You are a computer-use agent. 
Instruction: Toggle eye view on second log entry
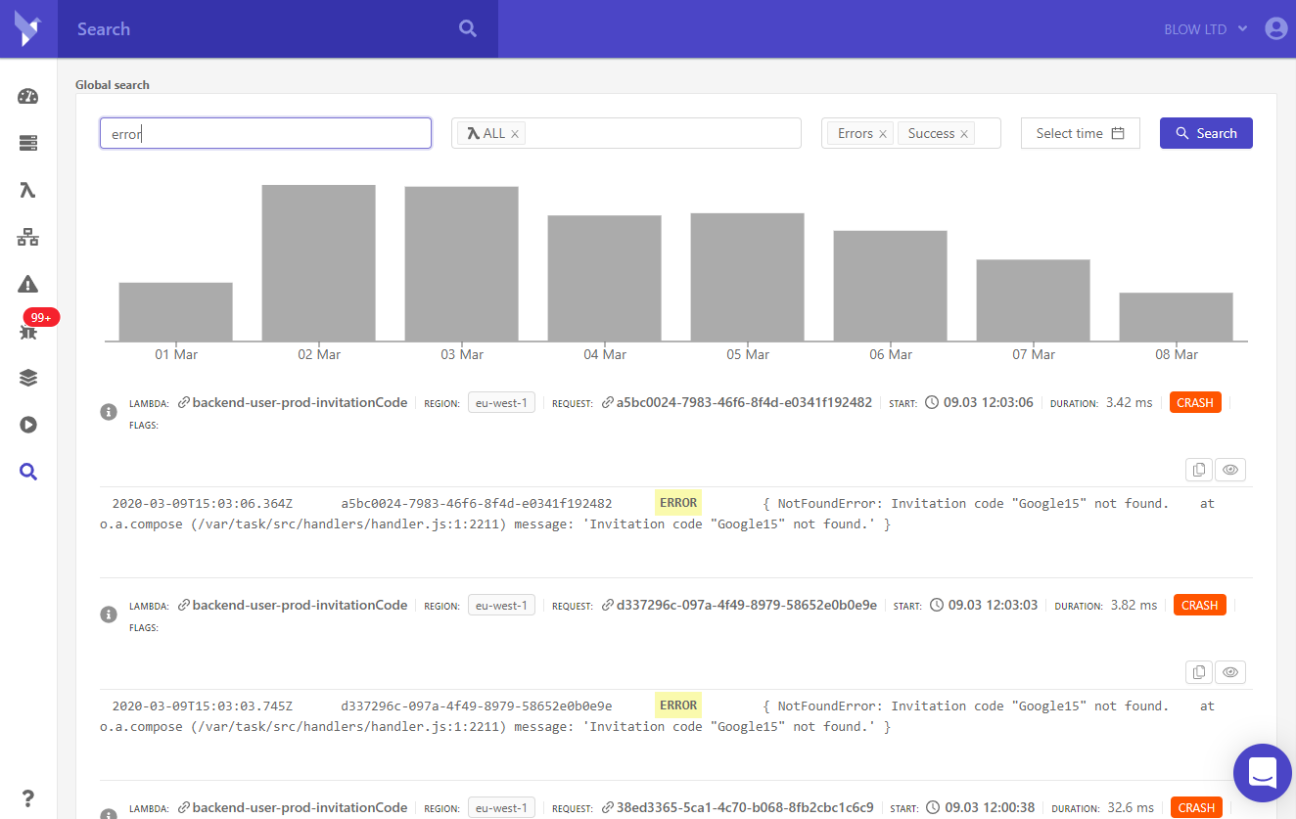1230,672
